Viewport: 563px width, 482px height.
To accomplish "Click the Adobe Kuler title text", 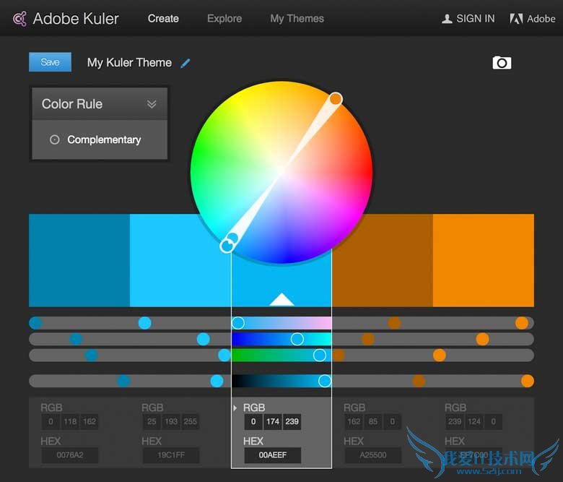I will (76, 19).
